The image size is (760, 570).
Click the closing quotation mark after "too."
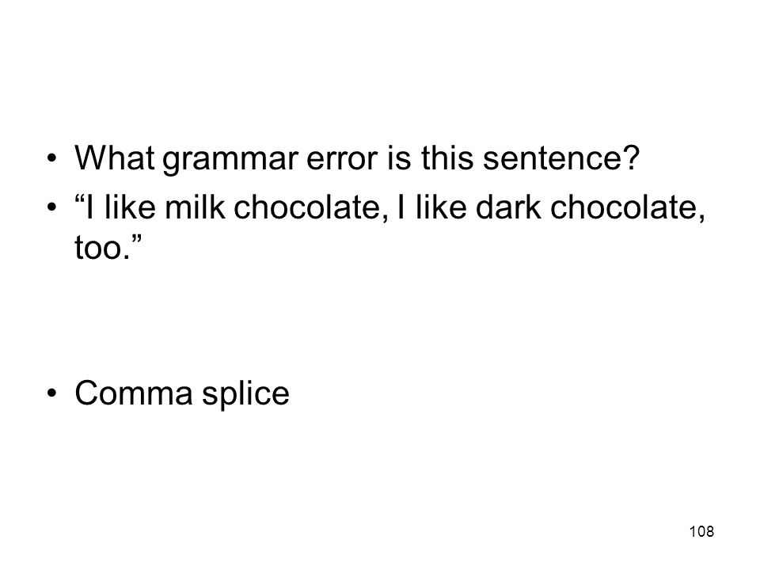pyautogui.click(x=137, y=239)
